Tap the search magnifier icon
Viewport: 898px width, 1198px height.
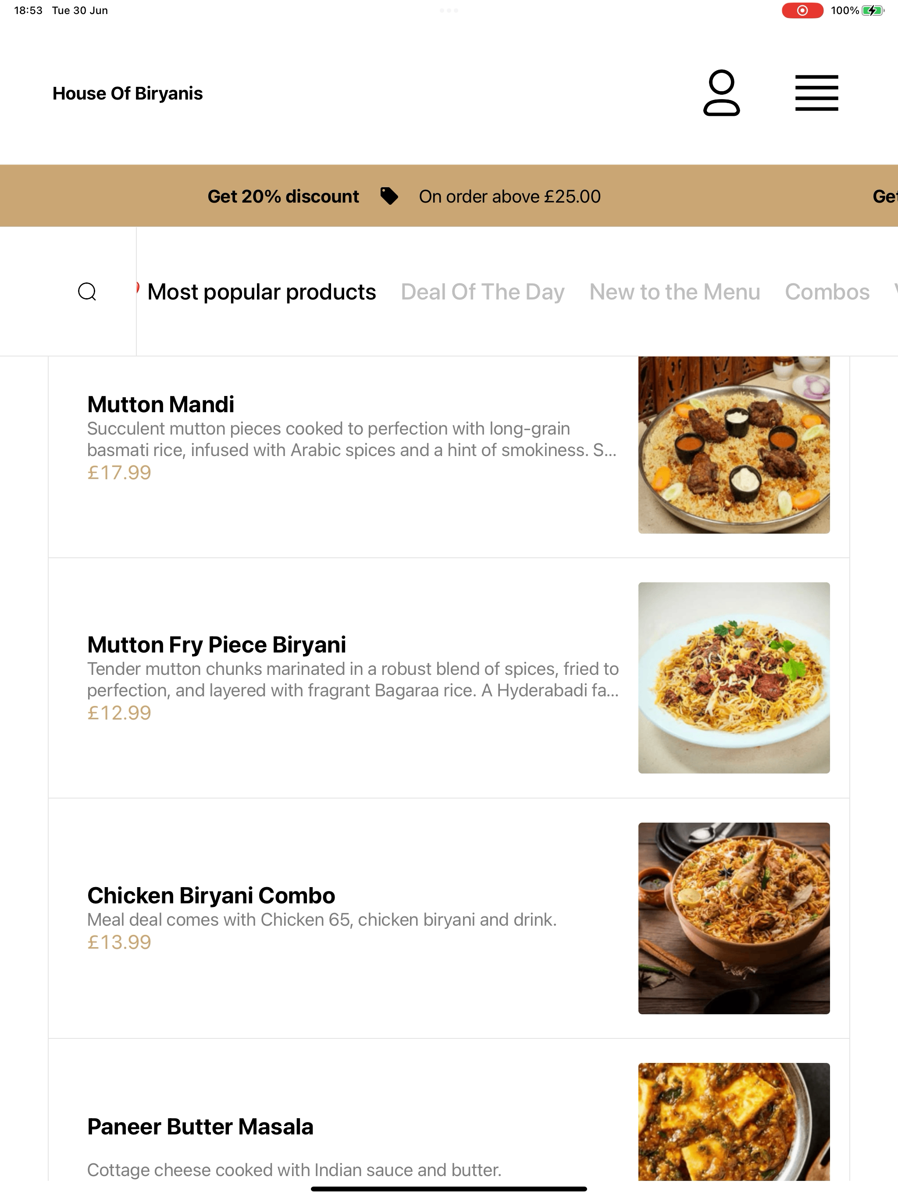pos(87,291)
